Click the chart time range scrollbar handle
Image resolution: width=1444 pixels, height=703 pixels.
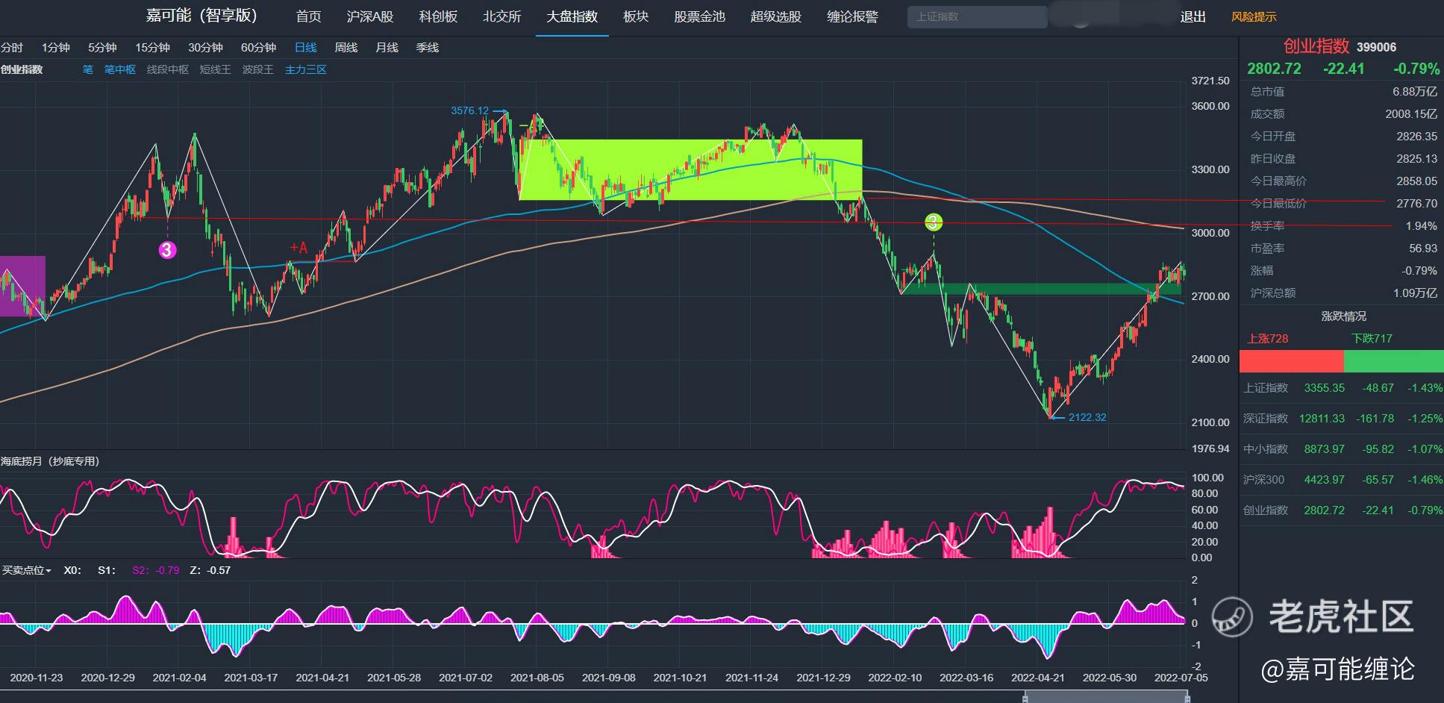(1105, 697)
